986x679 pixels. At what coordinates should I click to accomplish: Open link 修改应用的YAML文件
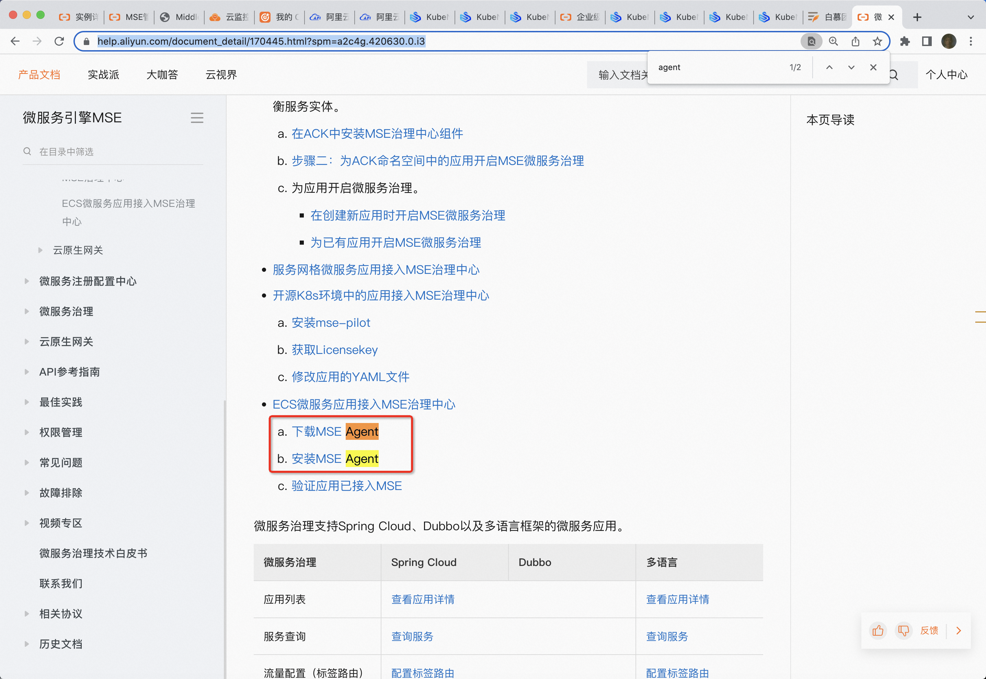(350, 377)
